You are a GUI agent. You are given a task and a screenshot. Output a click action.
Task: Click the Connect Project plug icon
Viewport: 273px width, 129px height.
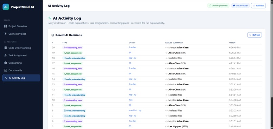point(5,34)
